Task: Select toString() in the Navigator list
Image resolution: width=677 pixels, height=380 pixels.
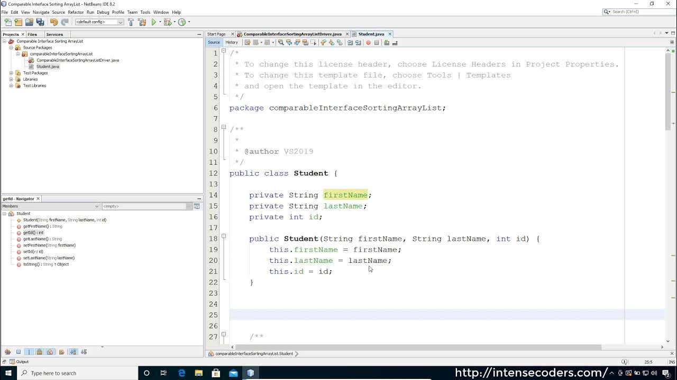Action: tap(45, 264)
